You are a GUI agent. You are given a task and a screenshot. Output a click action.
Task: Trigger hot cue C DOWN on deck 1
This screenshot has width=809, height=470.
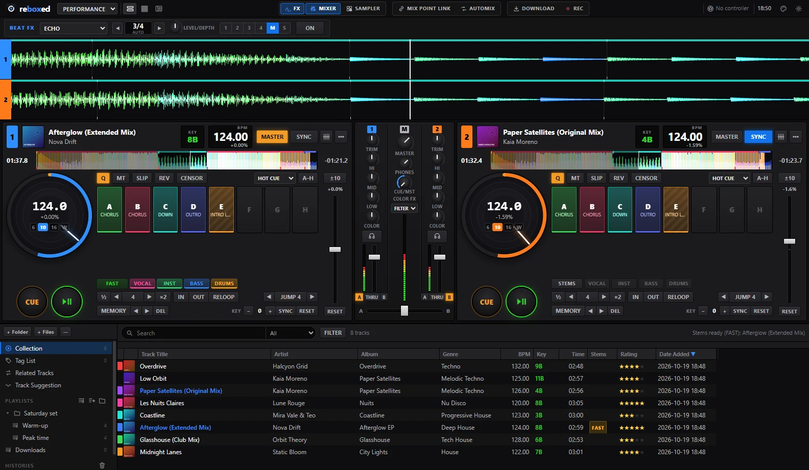tap(165, 210)
